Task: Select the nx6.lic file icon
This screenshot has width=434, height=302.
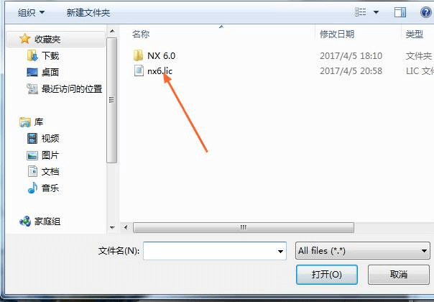Action: tap(139, 70)
